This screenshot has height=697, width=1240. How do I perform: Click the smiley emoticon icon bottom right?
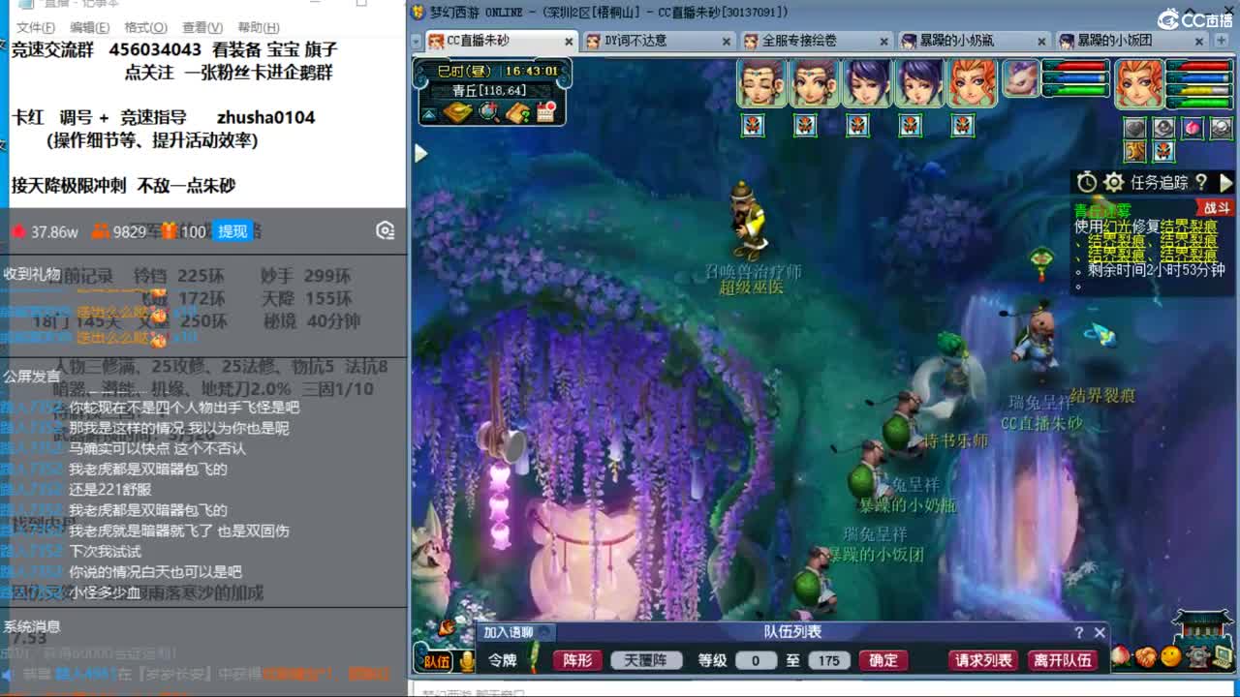pos(1172,657)
